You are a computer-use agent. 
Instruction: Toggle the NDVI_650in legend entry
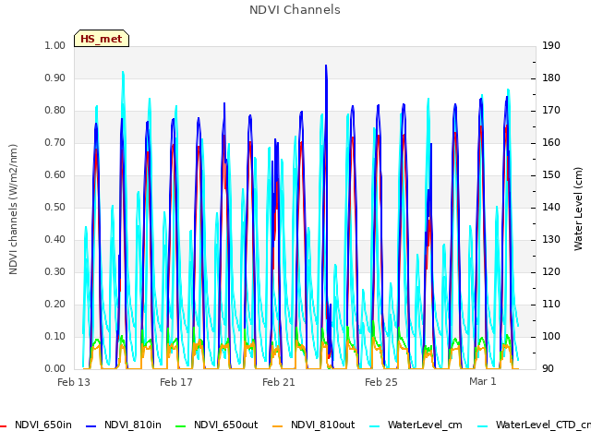[x=36, y=425]
